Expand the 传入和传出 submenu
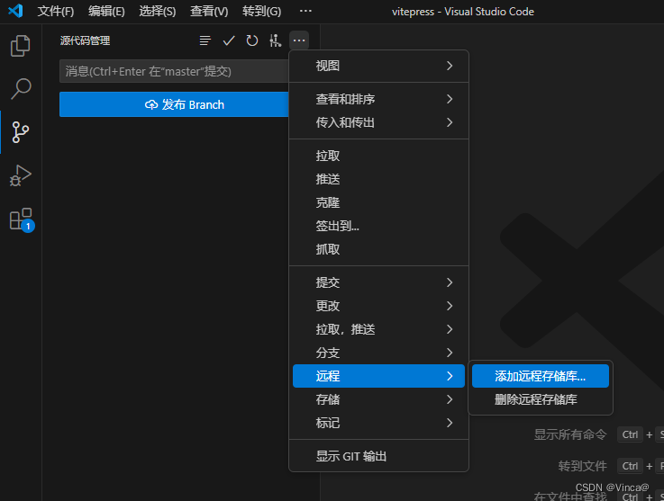664x501 pixels. tap(378, 122)
